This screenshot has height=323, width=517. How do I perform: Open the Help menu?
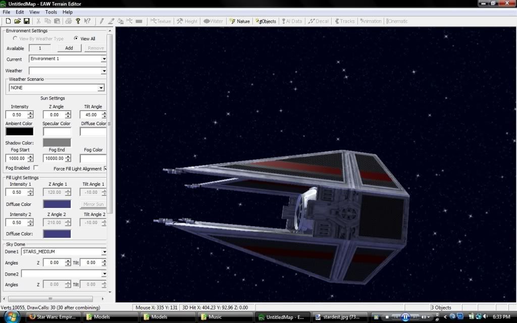coord(68,12)
